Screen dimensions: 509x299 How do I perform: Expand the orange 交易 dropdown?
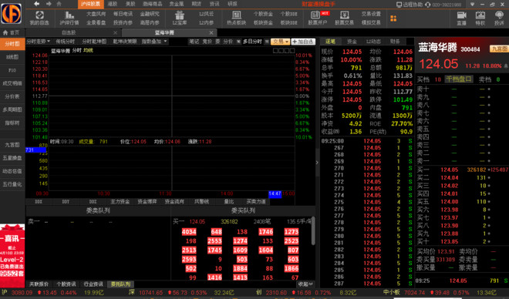pyautogui.click(x=280, y=42)
